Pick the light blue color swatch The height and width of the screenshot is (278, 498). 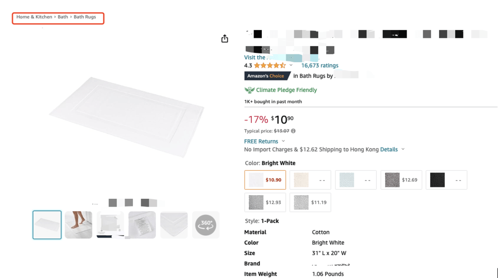(356, 180)
